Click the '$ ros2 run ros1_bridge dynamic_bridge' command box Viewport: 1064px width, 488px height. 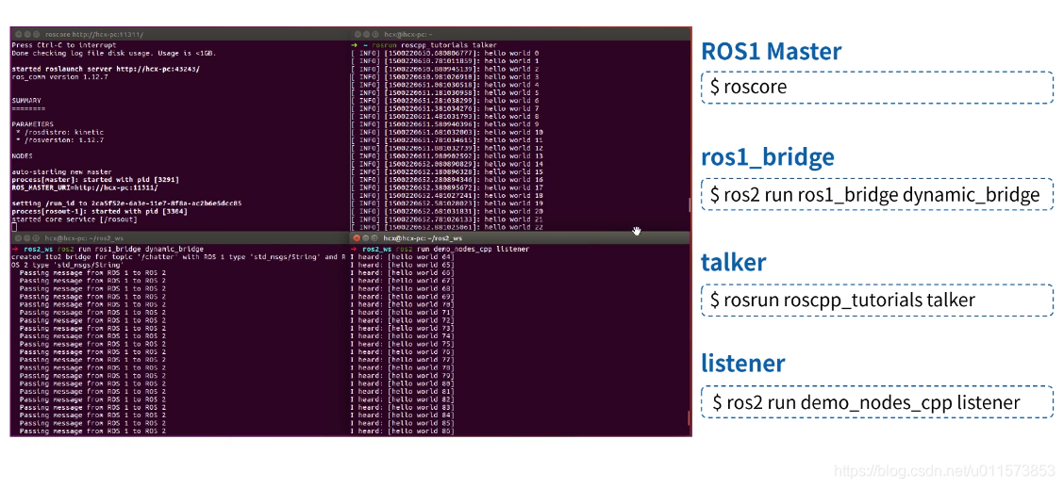pos(876,194)
